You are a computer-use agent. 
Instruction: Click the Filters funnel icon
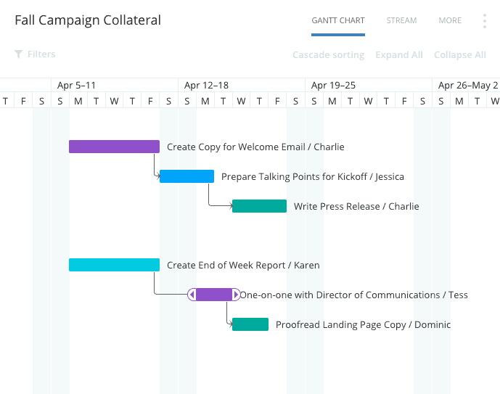click(18, 54)
